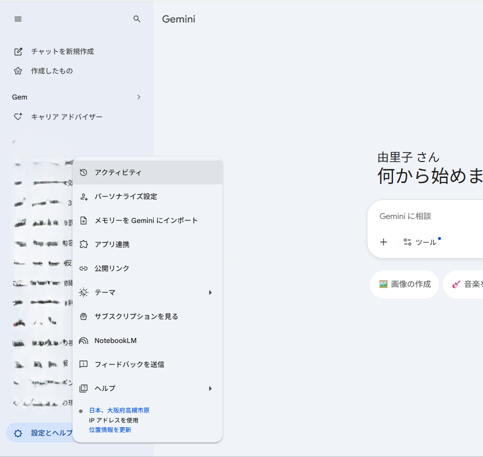Click the Gemini に相談 input field
The height and width of the screenshot is (457, 483).
pos(425,216)
